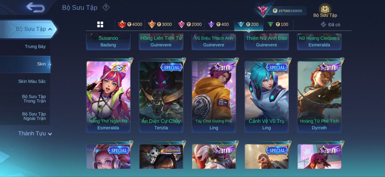Select the grid all-skins filter icon
This screenshot has height=177, width=385.
[x=100, y=25]
